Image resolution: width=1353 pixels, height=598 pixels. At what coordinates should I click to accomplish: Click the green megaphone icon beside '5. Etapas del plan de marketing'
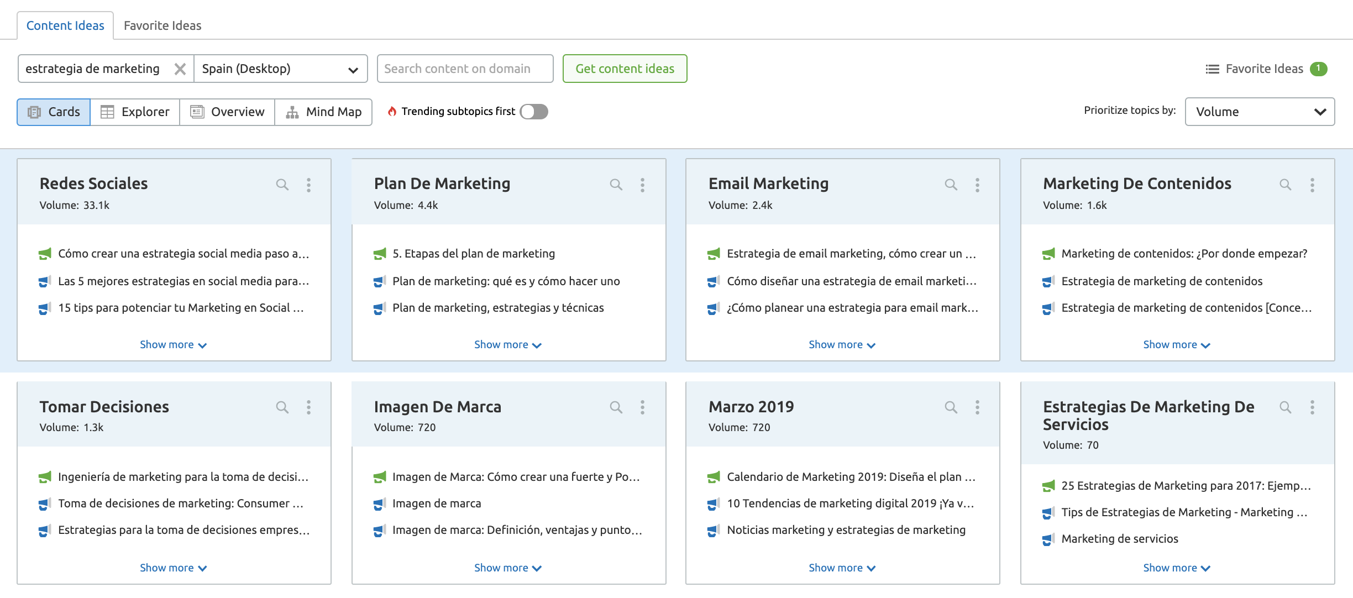click(380, 254)
